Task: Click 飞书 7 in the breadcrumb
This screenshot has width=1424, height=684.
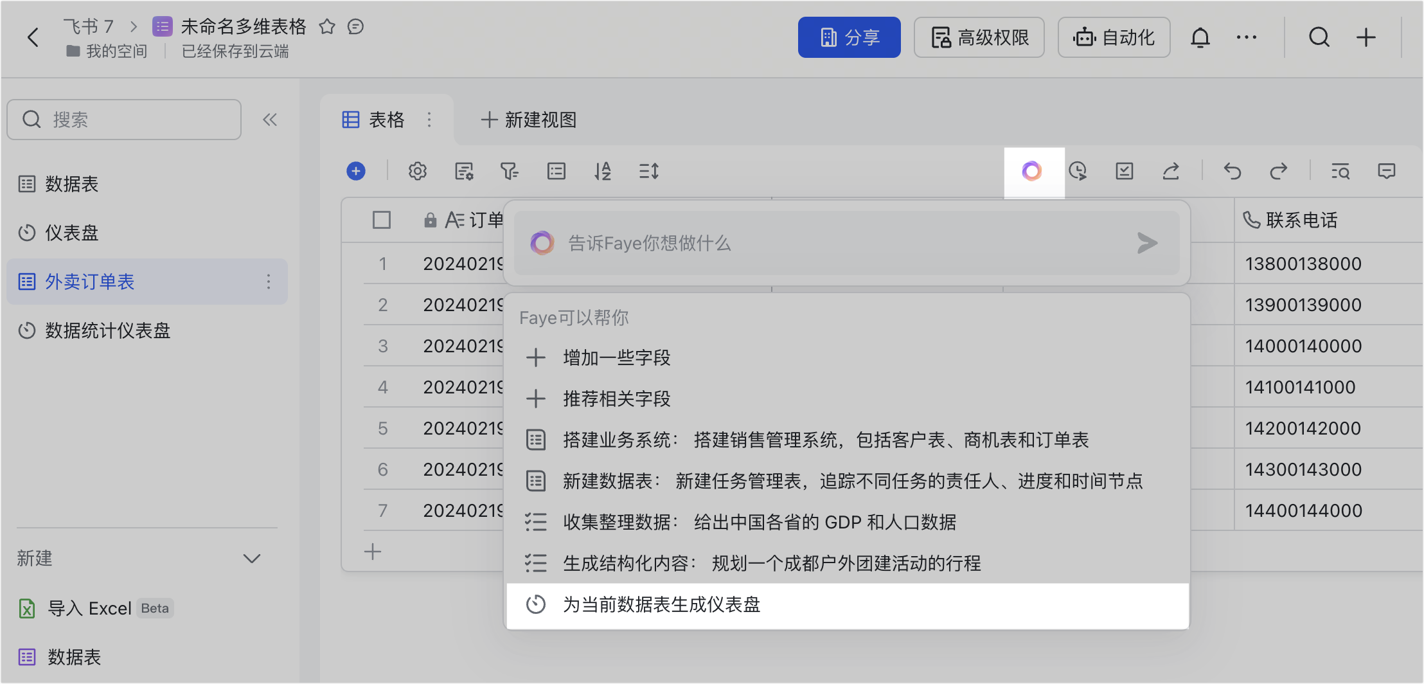Action: (x=88, y=26)
